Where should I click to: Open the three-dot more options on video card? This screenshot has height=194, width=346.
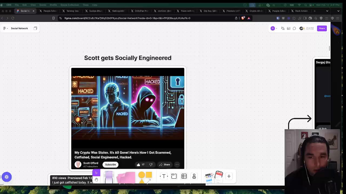[x=177, y=165]
